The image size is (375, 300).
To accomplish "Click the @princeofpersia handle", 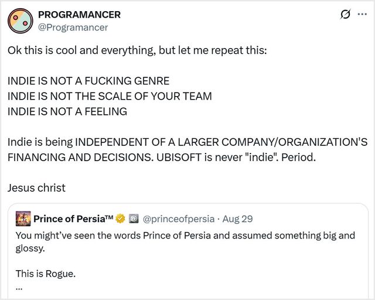I will click(177, 219).
